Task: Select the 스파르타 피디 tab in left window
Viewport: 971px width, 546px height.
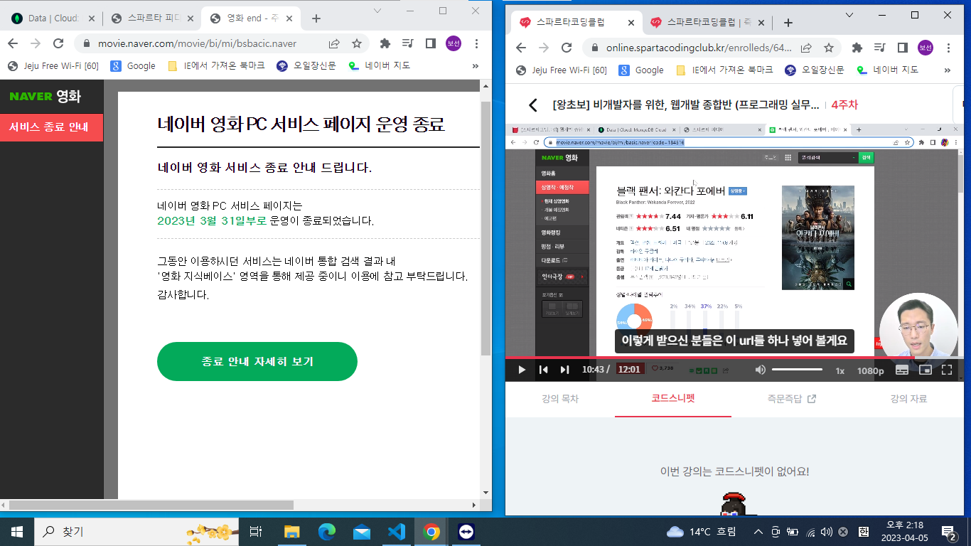Action: [x=152, y=18]
